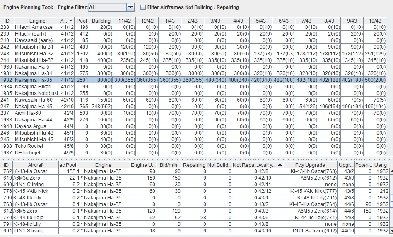This screenshot has height=237, width=393.
Task: Select the A6M3a Zero aircraft row
Action: click(195, 178)
